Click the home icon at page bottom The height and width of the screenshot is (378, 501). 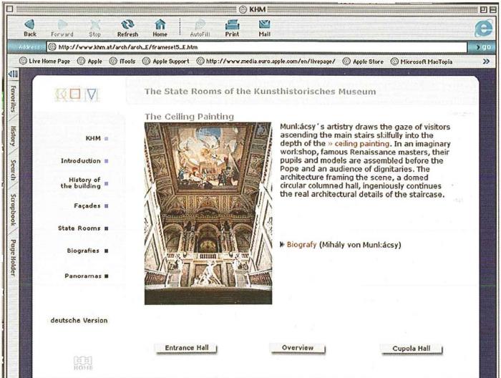[x=83, y=362]
